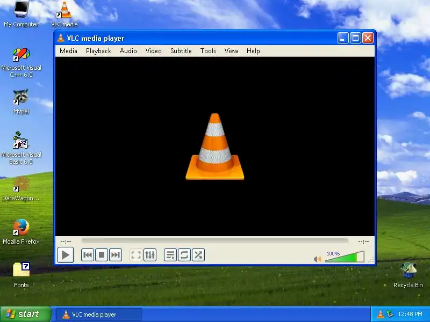The width and height of the screenshot is (430, 322).
Task: Select the DataWagon desktop shortcut
Action: (21, 189)
